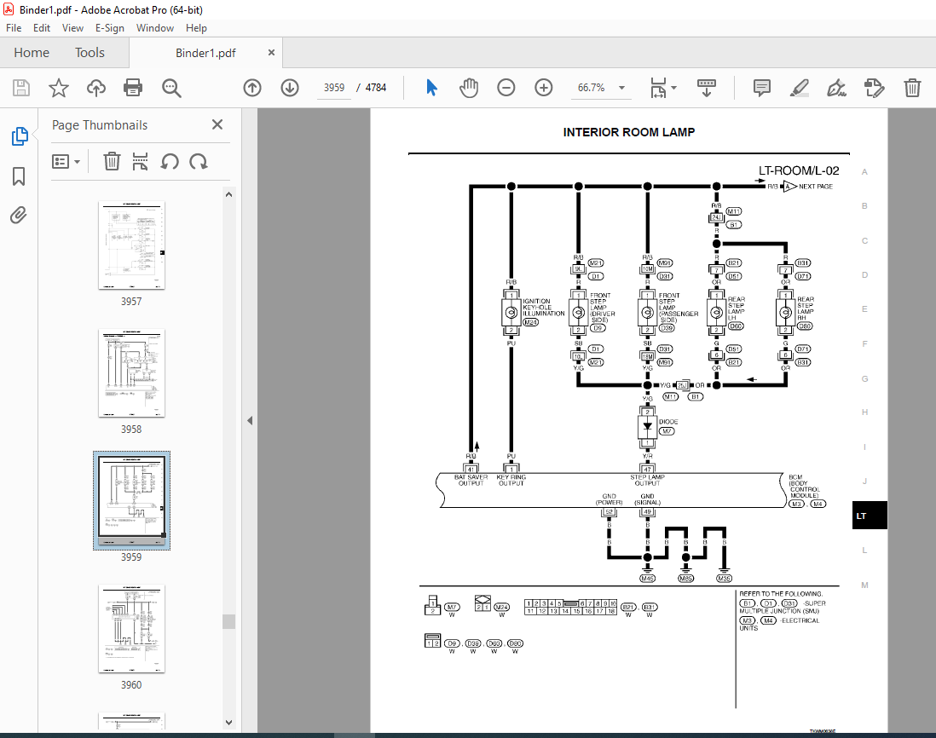Zoom in with the plus button
This screenshot has height=738, width=936.
click(543, 88)
